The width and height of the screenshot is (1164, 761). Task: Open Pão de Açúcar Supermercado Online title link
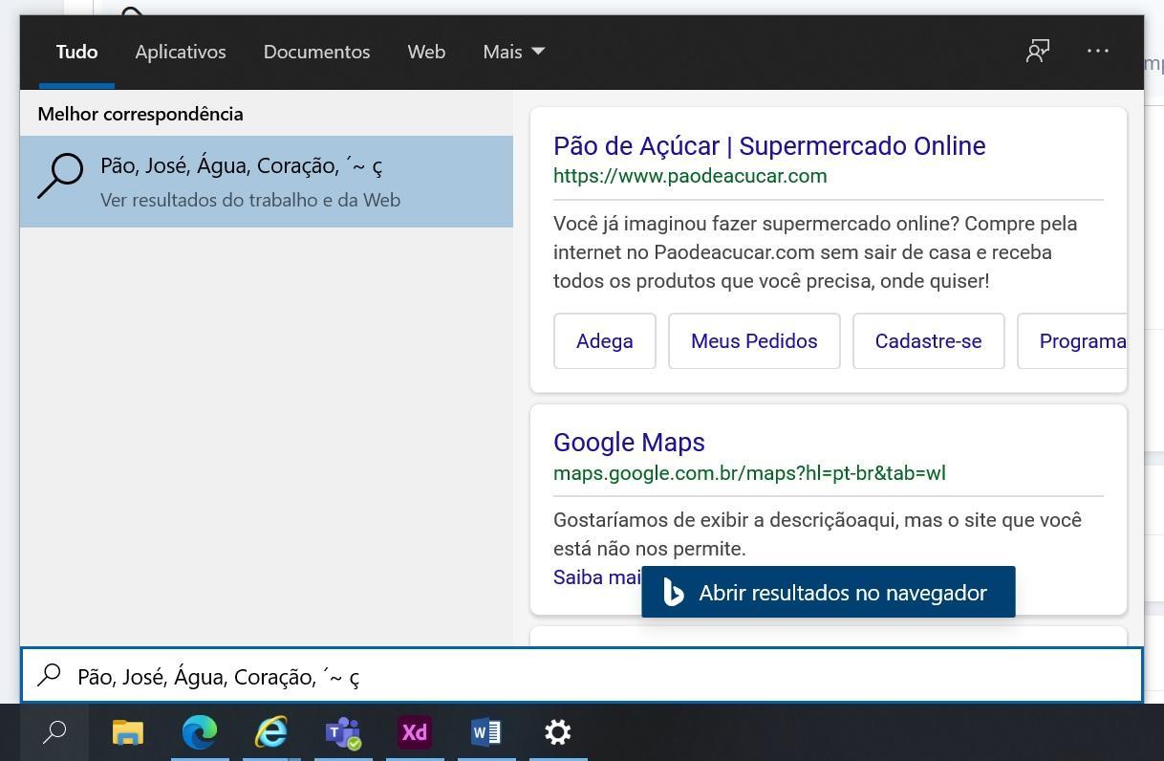pyautogui.click(x=769, y=145)
